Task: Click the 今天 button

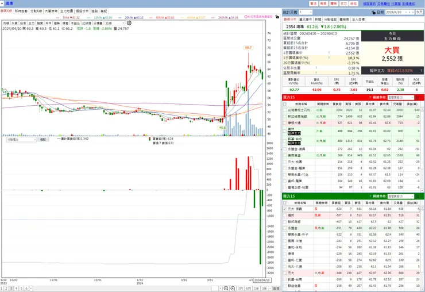Action: coord(419,12)
